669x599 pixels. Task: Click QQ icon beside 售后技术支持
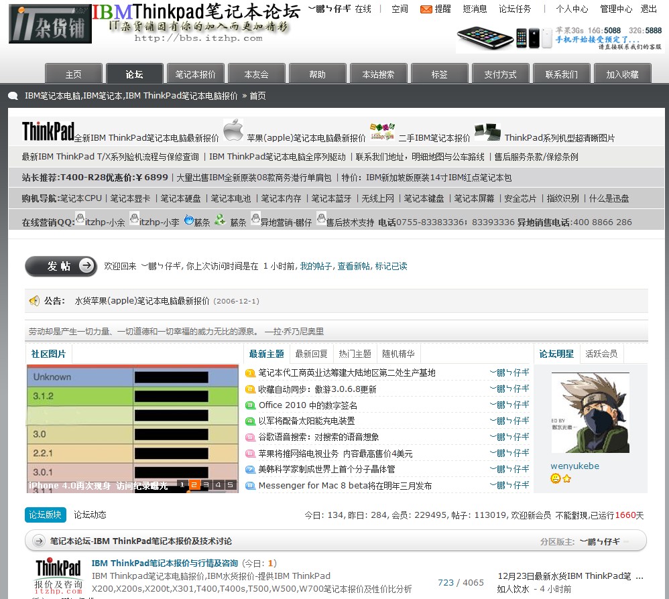(x=321, y=218)
